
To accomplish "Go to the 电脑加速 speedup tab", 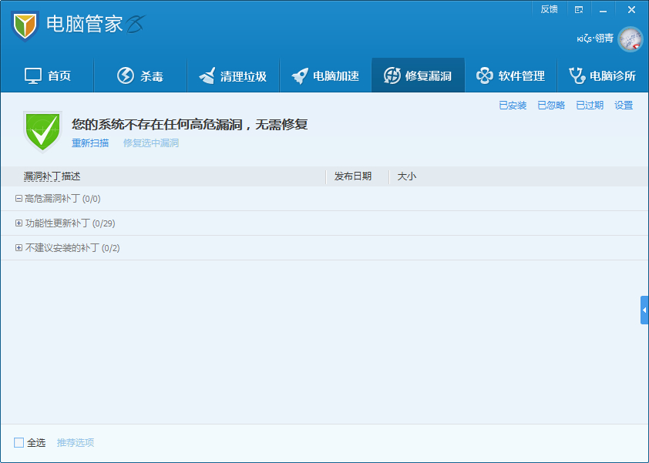I will click(x=325, y=75).
